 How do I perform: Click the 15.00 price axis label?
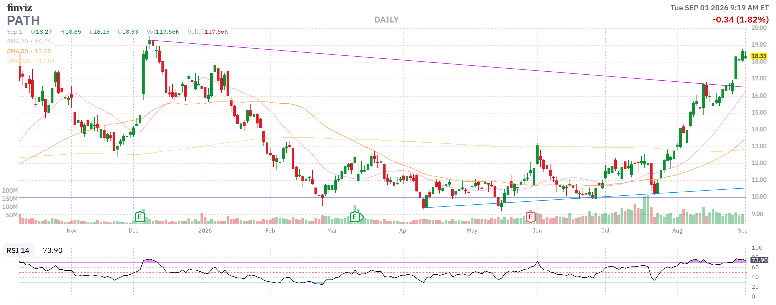[x=759, y=112]
